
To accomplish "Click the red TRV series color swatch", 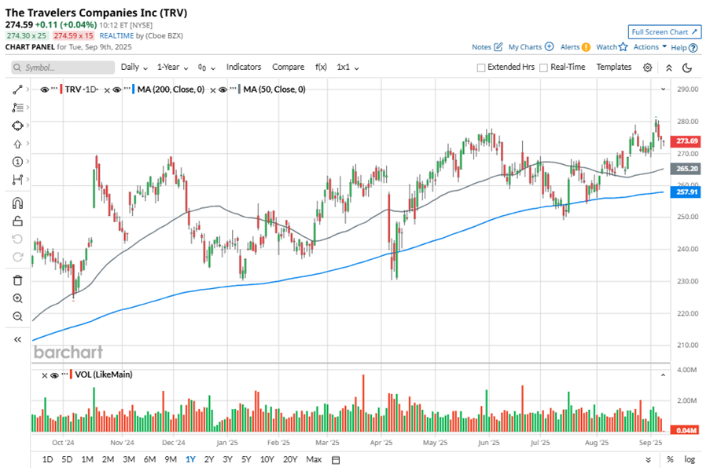I will click(61, 90).
